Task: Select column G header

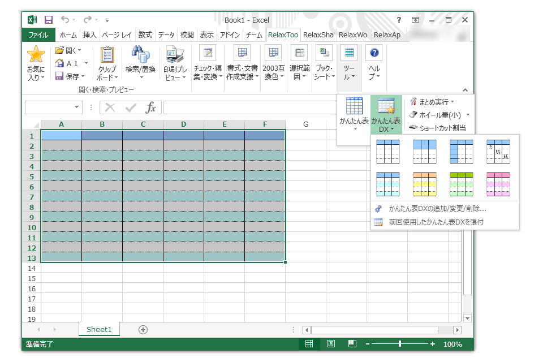Action: [305, 124]
